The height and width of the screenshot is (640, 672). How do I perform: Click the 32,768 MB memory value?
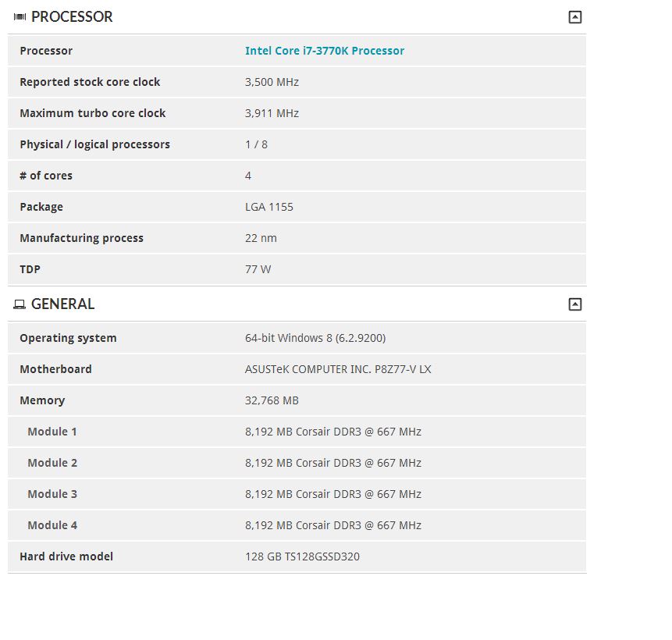pyautogui.click(x=272, y=400)
